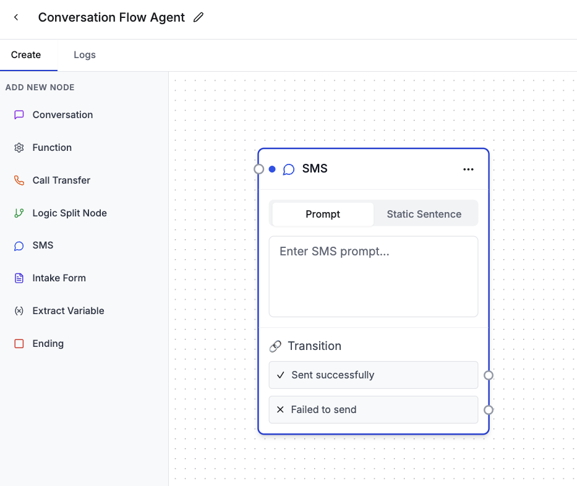Click the Conversation Flow Agent title
This screenshot has width=577, height=486.
[x=111, y=17]
